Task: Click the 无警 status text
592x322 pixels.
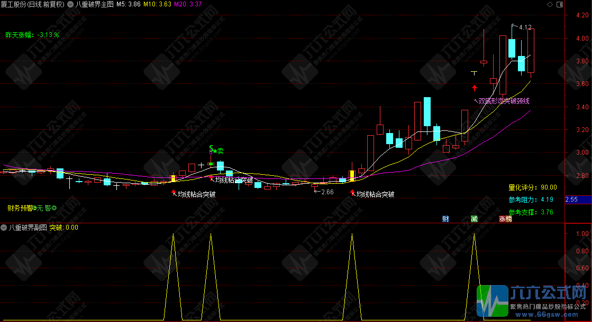Action: tap(44, 208)
